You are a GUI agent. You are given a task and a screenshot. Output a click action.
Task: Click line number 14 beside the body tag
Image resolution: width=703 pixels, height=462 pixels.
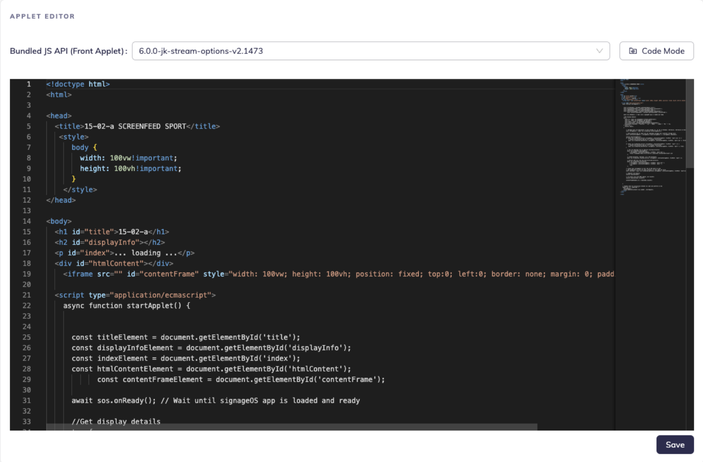(27, 221)
